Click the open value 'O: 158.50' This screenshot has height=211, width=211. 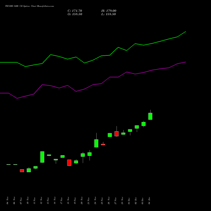[75, 14]
